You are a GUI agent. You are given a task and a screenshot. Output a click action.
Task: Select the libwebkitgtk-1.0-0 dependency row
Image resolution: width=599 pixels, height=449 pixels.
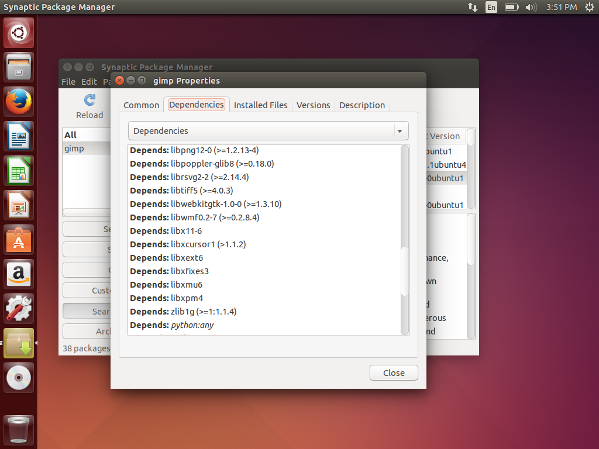tap(264, 204)
